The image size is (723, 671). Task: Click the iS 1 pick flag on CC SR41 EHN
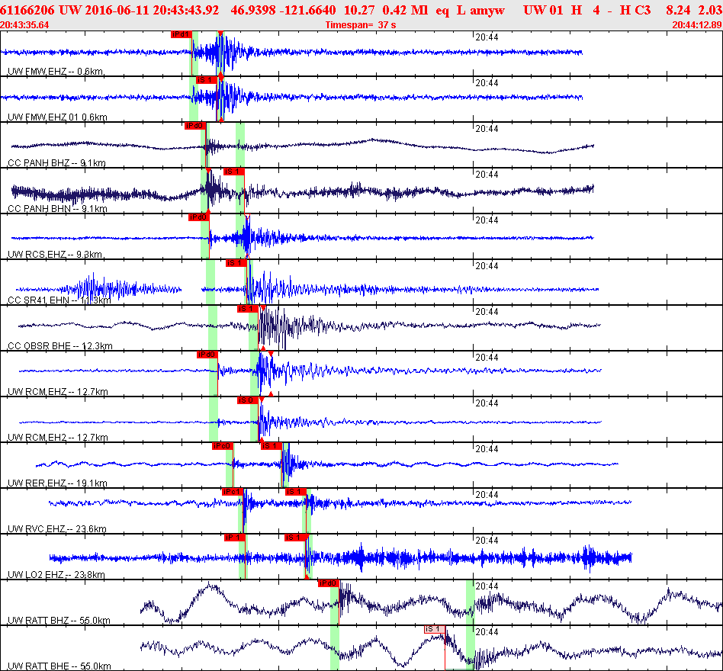pyautogui.click(x=235, y=263)
